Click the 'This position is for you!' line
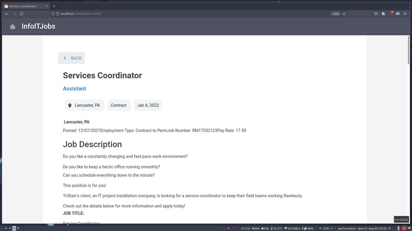412x231 pixels. (84, 186)
